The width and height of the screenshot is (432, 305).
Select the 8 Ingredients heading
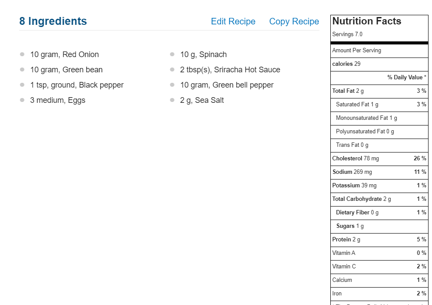(x=53, y=21)
